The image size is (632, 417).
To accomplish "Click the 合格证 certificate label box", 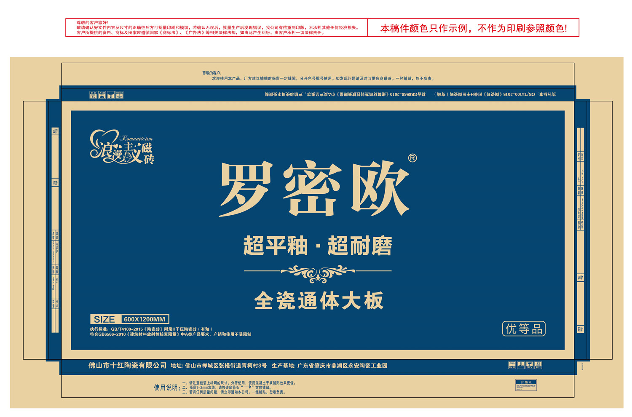I will point(526,385).
